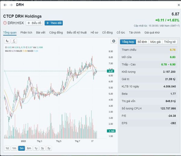
Task: Open indicators with the fx icon
Action: tap(14, 41)
